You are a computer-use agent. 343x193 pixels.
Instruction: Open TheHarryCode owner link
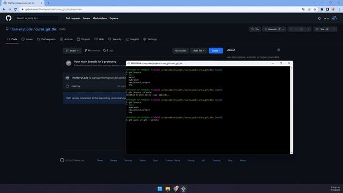coord(21,29)
